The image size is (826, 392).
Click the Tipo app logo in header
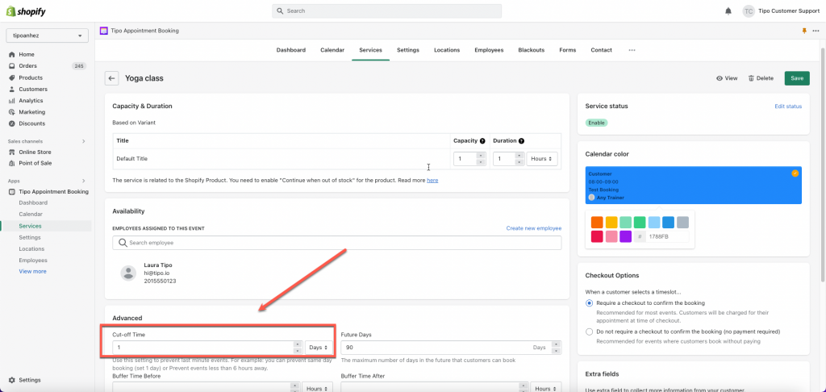(103, 31)
